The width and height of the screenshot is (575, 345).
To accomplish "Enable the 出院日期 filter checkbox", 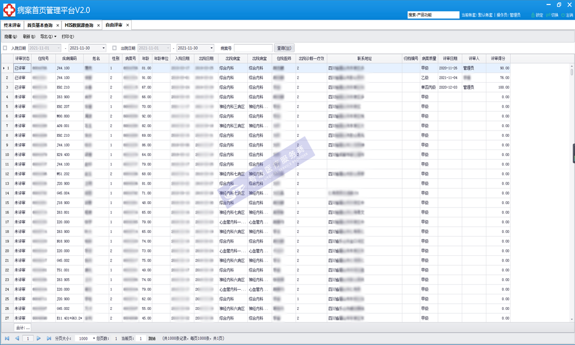I will [114, 48].
